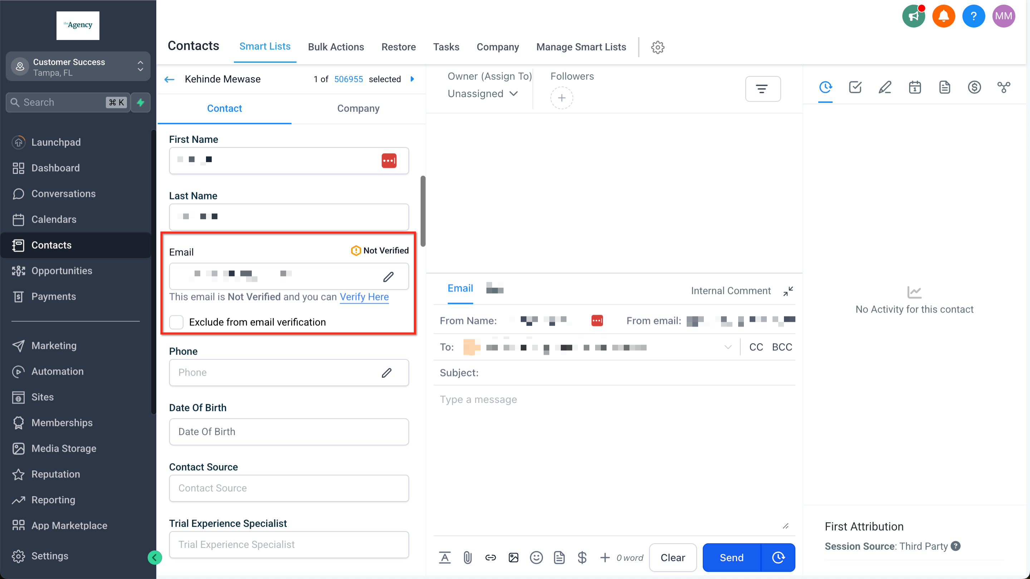Open the Bulk Actions tab
1030x579 pixels.
pyautogui.click(x=335, y=47)
